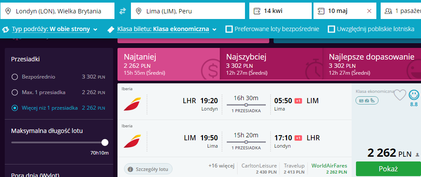Click Maksymalna długość lotu slider handle
The image size is (421, 177).
(105, 142)
